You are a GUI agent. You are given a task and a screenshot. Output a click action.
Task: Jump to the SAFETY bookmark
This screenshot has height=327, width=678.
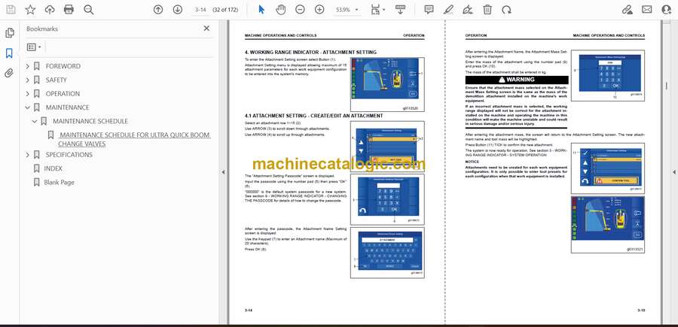tap(56, 80)
